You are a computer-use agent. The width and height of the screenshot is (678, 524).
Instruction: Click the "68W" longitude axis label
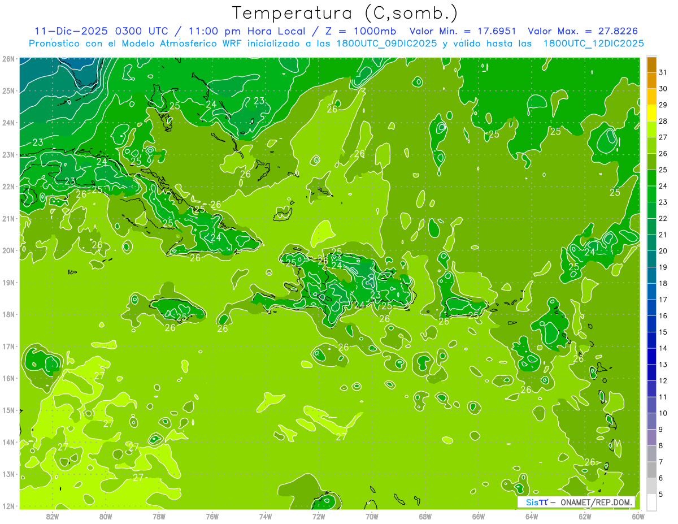click(x=425, y=517)
